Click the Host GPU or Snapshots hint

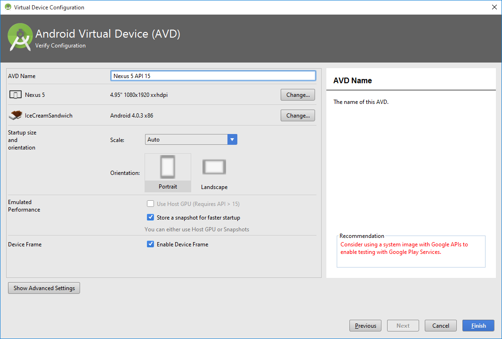pos(196,229)
